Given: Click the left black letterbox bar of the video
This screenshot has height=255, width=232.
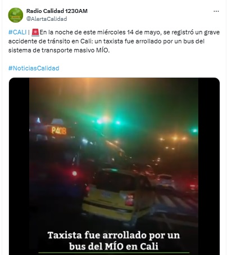Looking at the screenshot, I should [19, 166].
